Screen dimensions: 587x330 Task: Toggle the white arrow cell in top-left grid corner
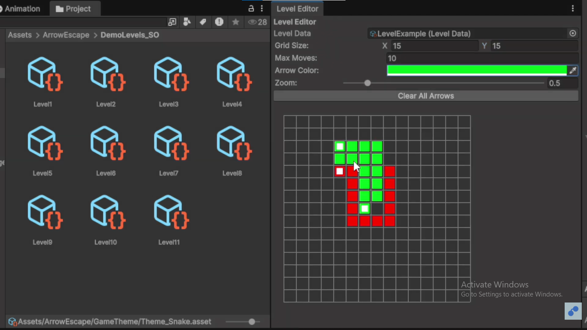[339, 146]
